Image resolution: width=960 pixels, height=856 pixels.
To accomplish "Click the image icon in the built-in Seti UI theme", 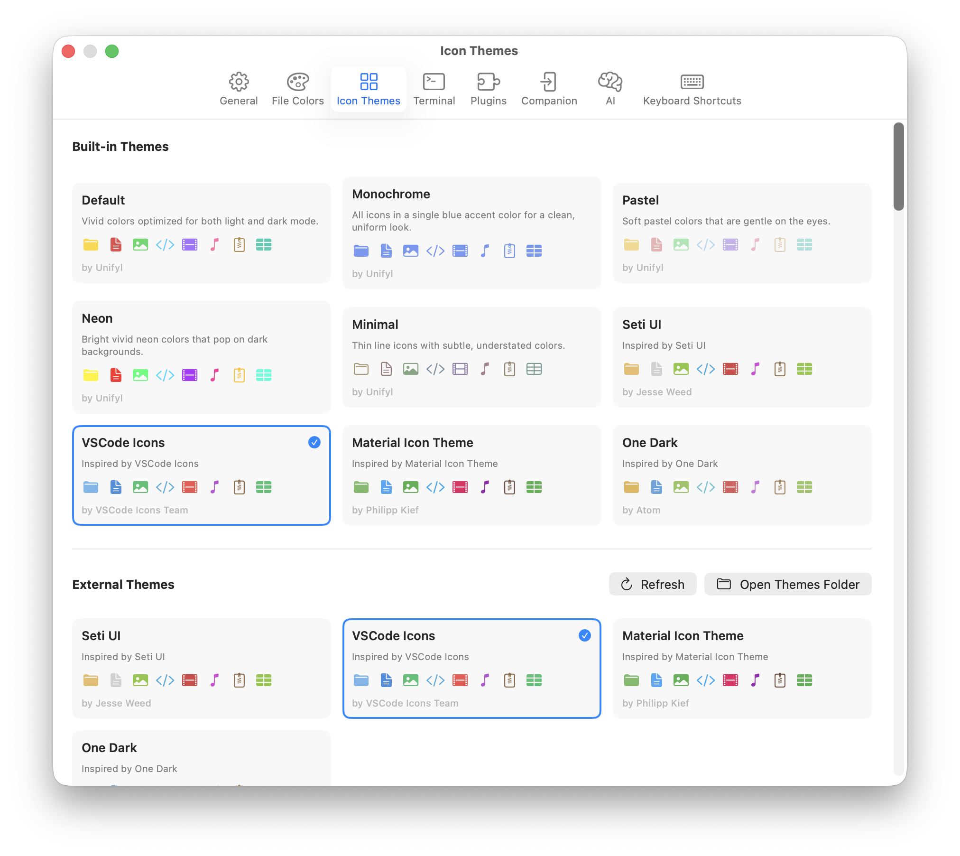I will [681, 369].
